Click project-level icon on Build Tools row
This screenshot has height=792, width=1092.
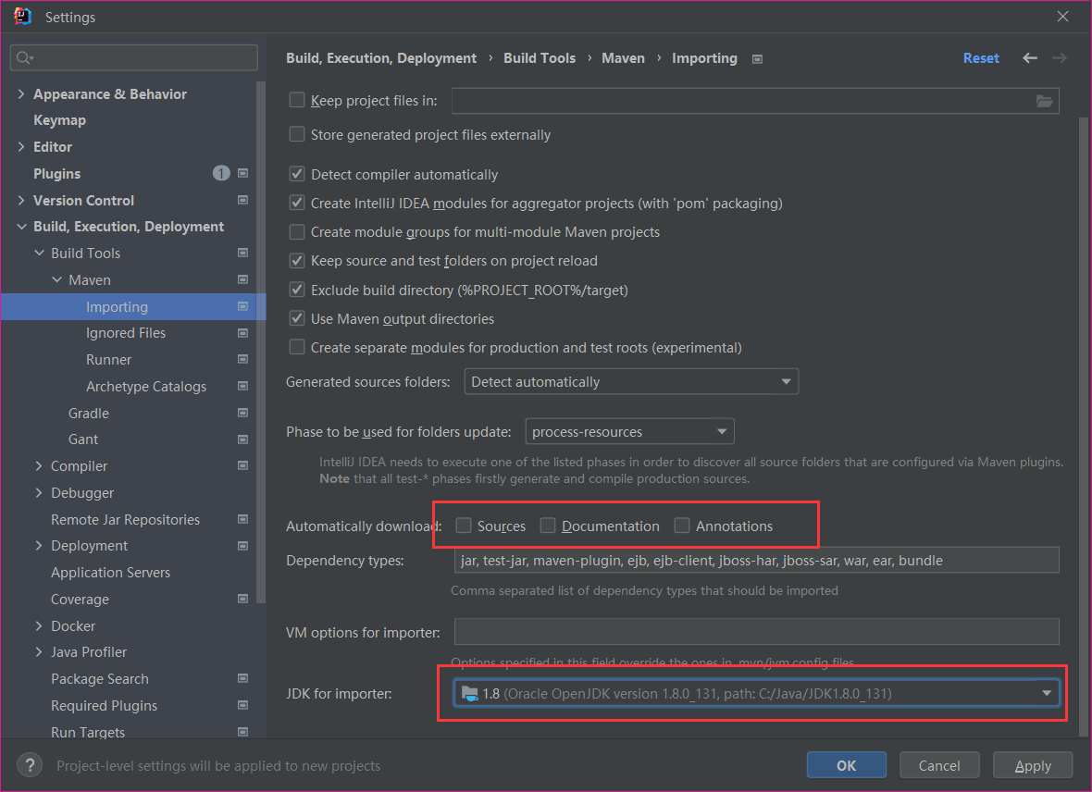coord(242,253)
